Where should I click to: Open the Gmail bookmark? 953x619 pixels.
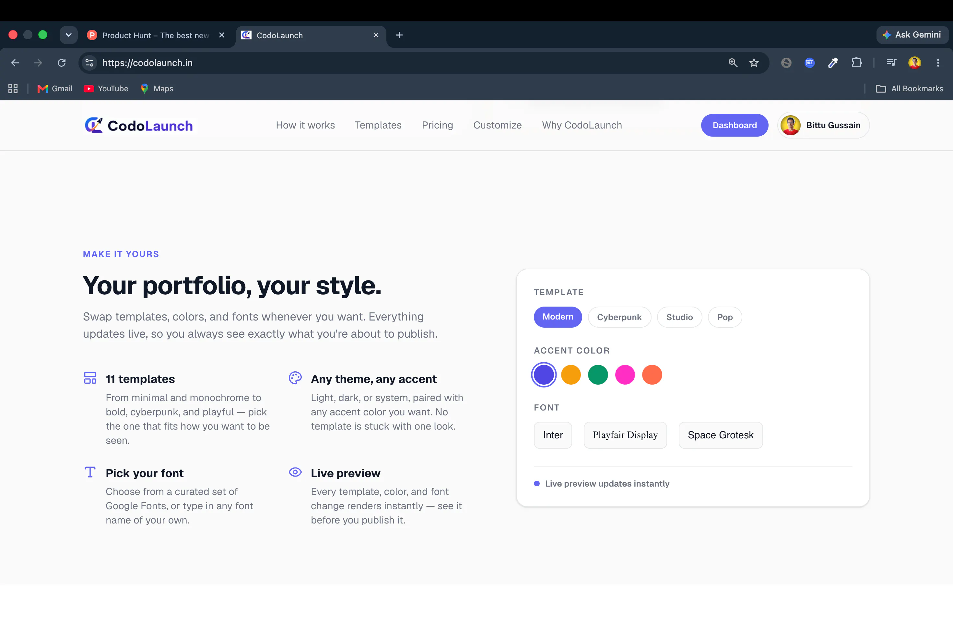click(x=55, y=89)
